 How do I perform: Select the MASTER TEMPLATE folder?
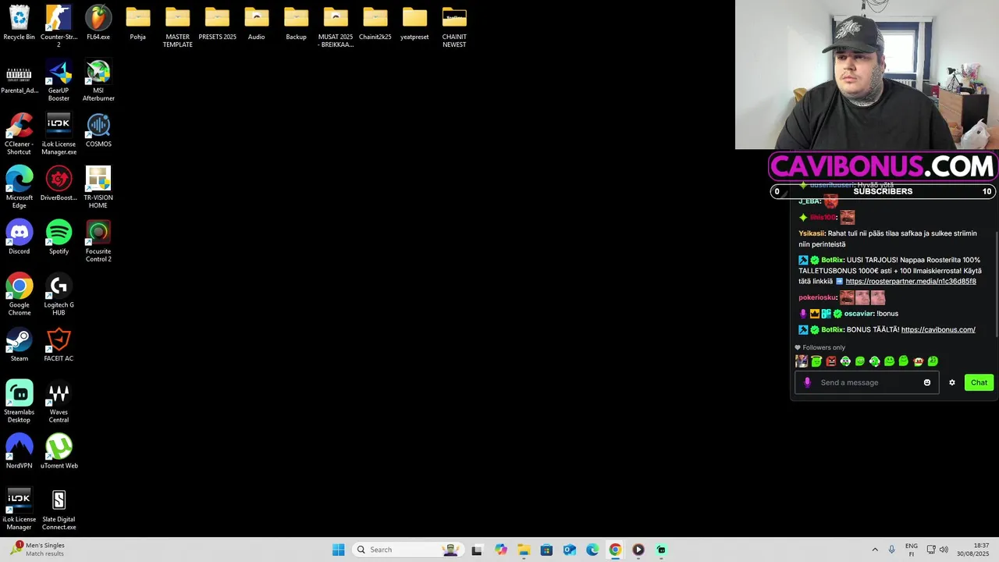tap(177, 27)
